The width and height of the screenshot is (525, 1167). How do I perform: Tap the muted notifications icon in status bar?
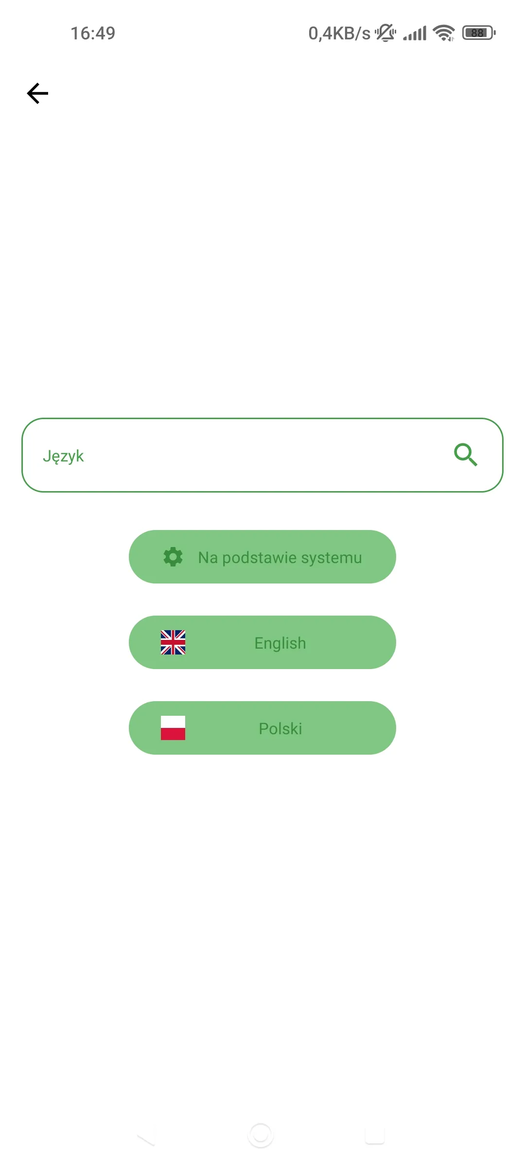pyautogui.click(x=385, y=33)
